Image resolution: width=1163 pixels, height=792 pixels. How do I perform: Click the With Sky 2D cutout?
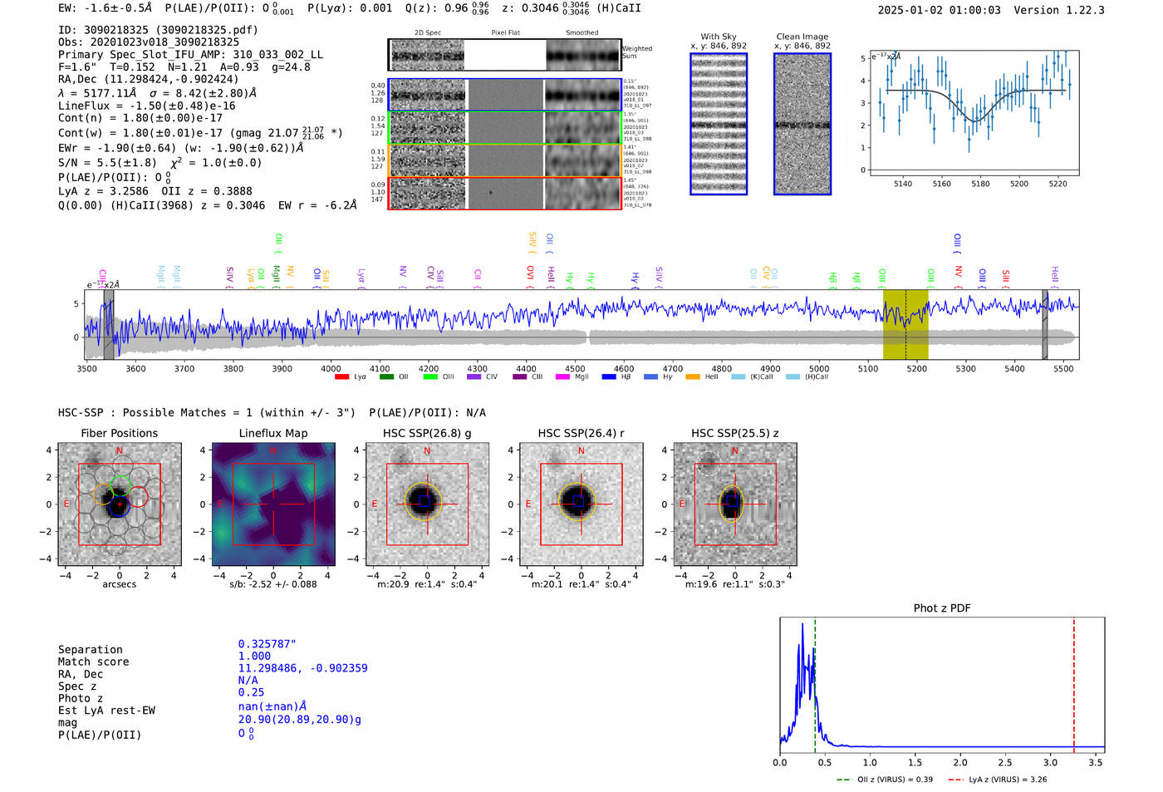719,124
